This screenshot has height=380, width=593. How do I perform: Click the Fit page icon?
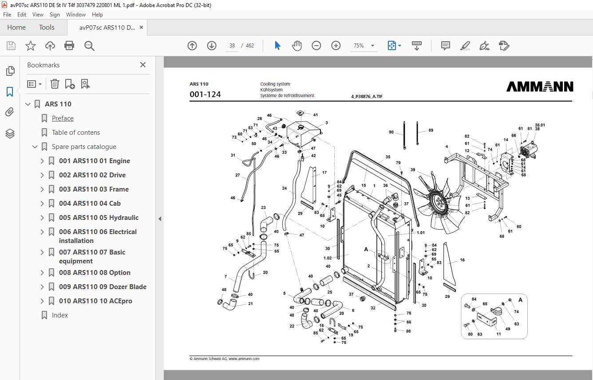[391, 46]
